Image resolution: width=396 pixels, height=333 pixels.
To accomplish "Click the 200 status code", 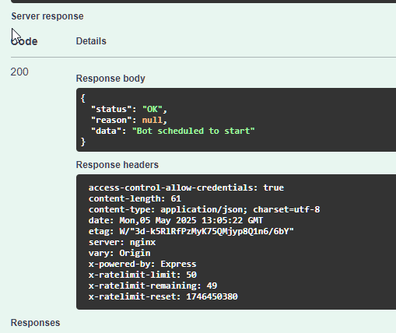I will pos(19,72).
